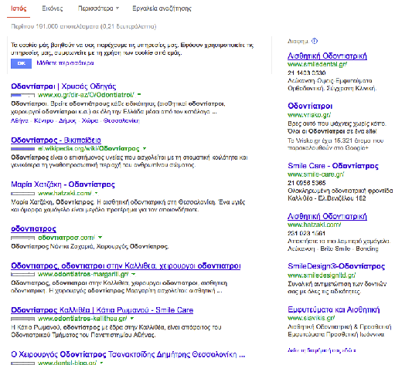Image resolution: width=412 pixels, height=365 pixels.
Task: Click rating bar next to the left-column www.hatzaki.com URL
Action: click(22, 194)
